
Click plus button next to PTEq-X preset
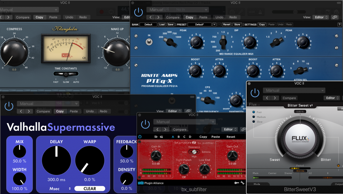click(x=214, y=24)
